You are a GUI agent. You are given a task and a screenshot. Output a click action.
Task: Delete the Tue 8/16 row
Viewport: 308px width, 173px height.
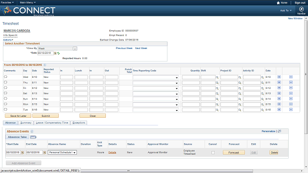tap(291, 110)
